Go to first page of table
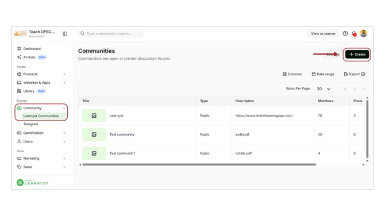 click(x=345, y=89)
